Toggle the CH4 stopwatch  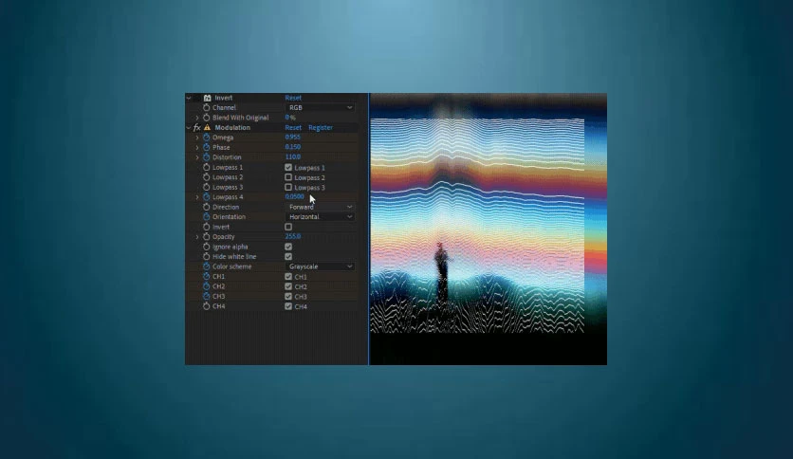[207, 306]
